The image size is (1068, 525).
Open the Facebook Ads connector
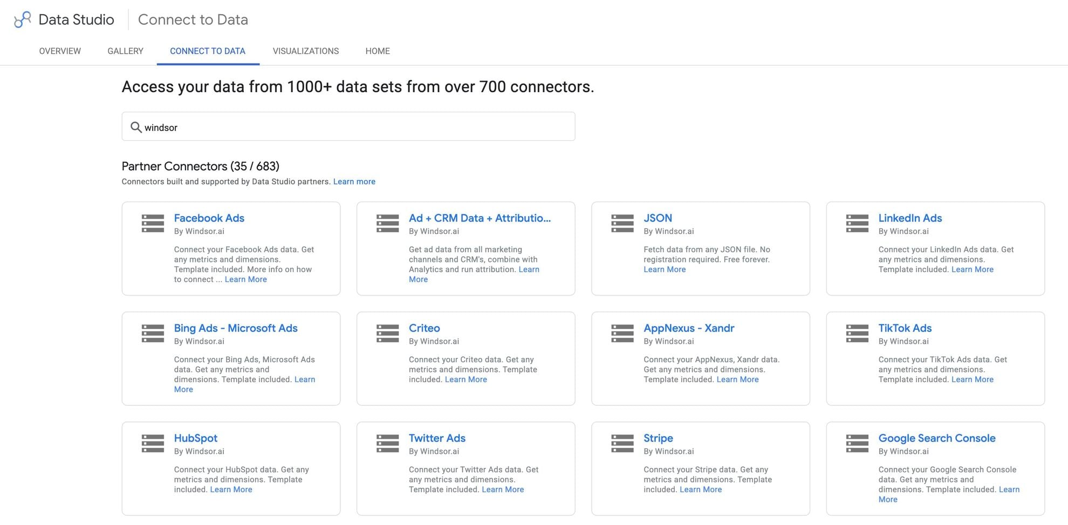coord(209,218)
